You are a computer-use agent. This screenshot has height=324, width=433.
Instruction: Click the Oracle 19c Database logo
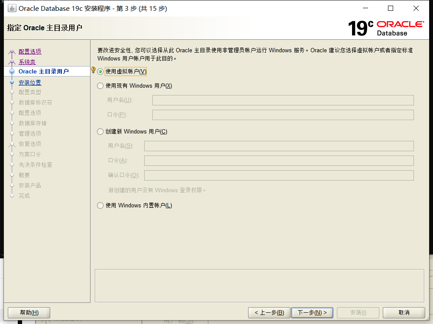pos(386,29)
